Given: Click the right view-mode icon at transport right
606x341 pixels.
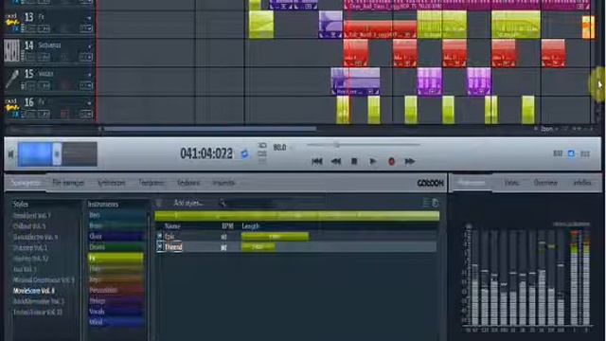Looking at the screenshot, I should [x=585, y=153].
